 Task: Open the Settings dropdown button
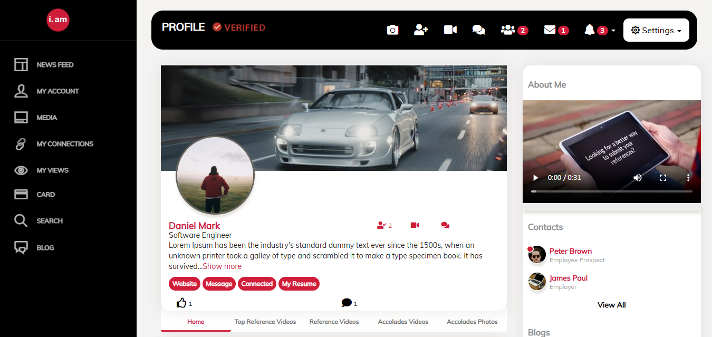tap(656, 30)
